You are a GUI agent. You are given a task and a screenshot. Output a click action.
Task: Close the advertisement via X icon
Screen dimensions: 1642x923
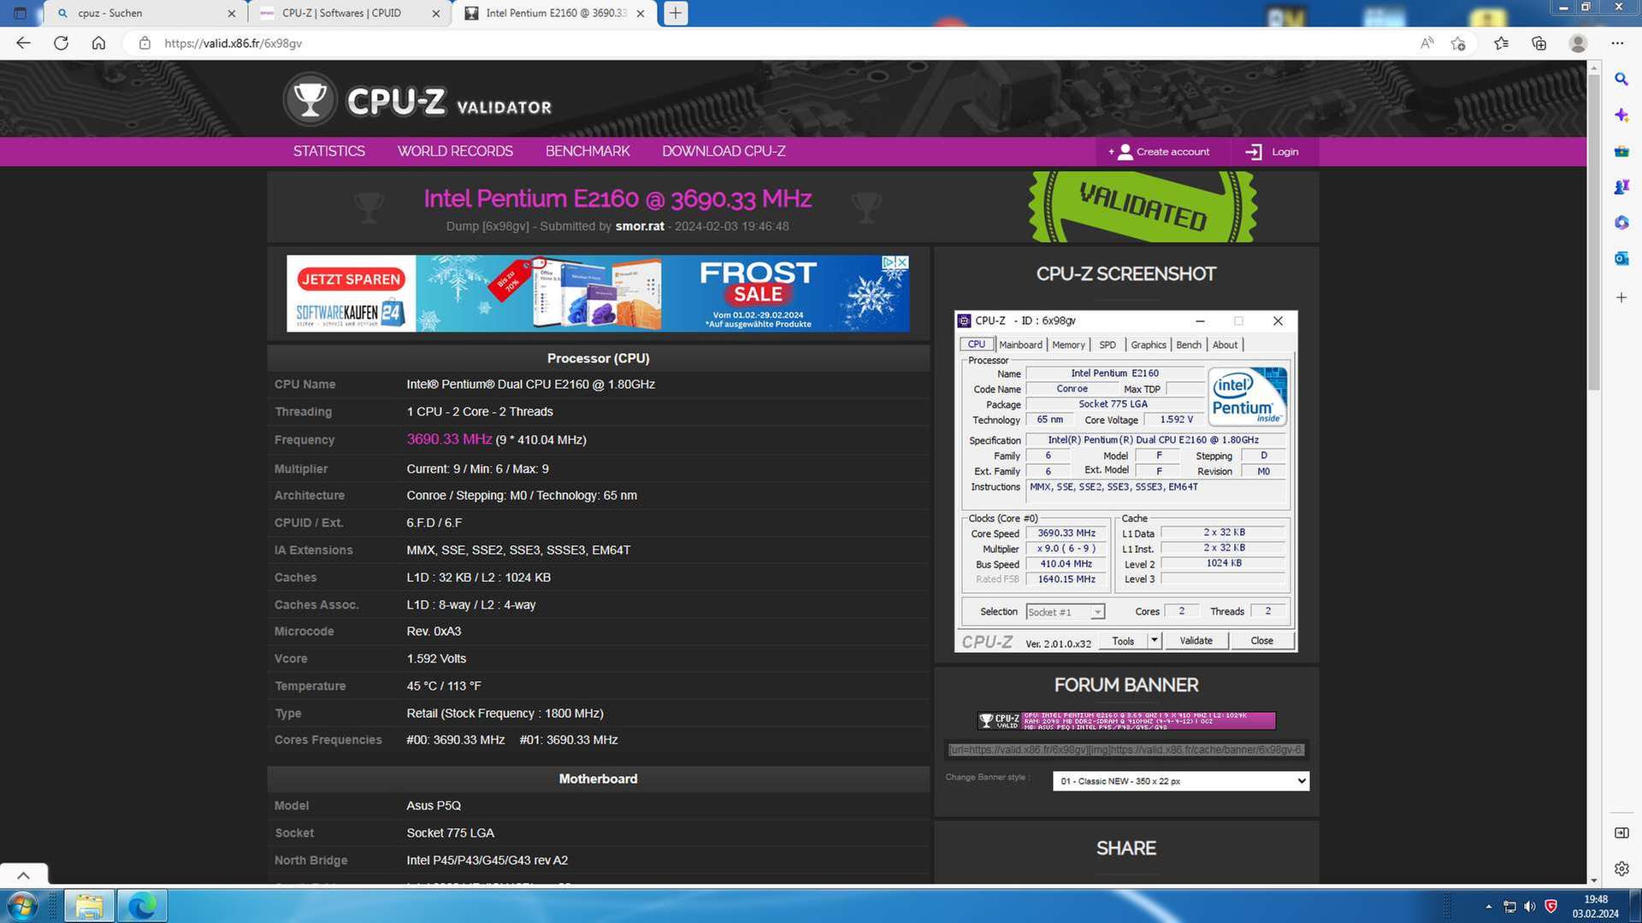click(x=901, y=262)
